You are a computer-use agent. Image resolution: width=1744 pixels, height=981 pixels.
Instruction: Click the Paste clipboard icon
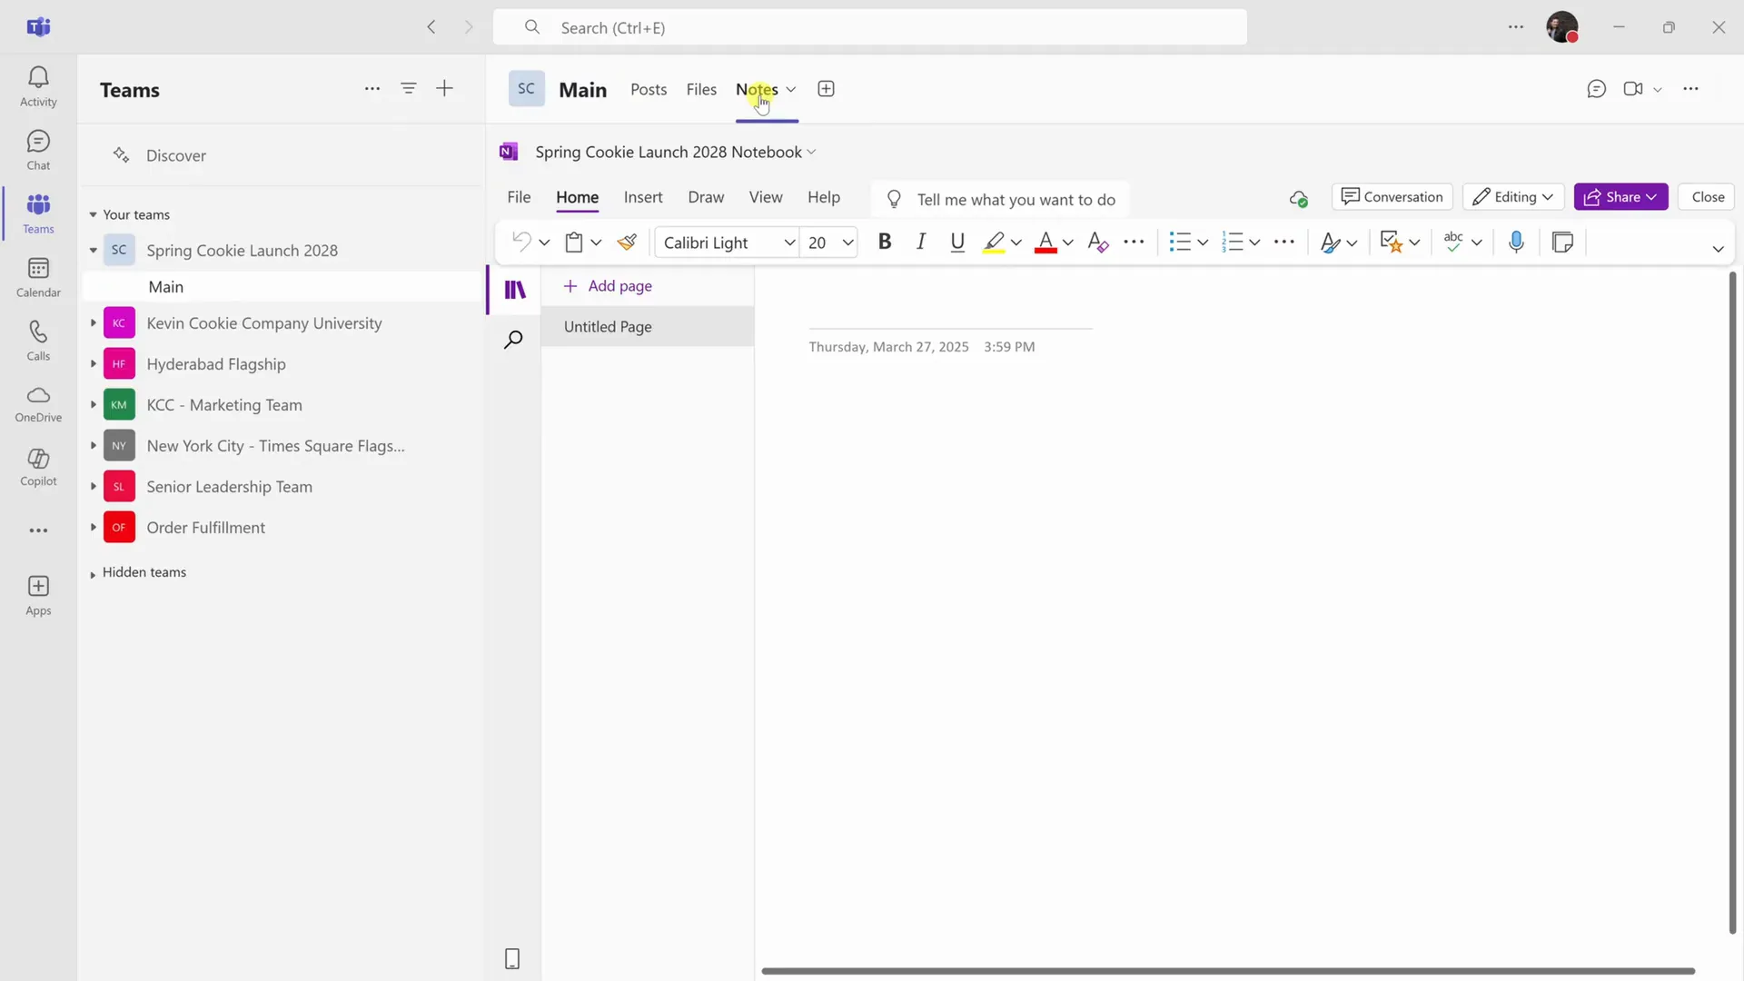(x=574, y=242)
